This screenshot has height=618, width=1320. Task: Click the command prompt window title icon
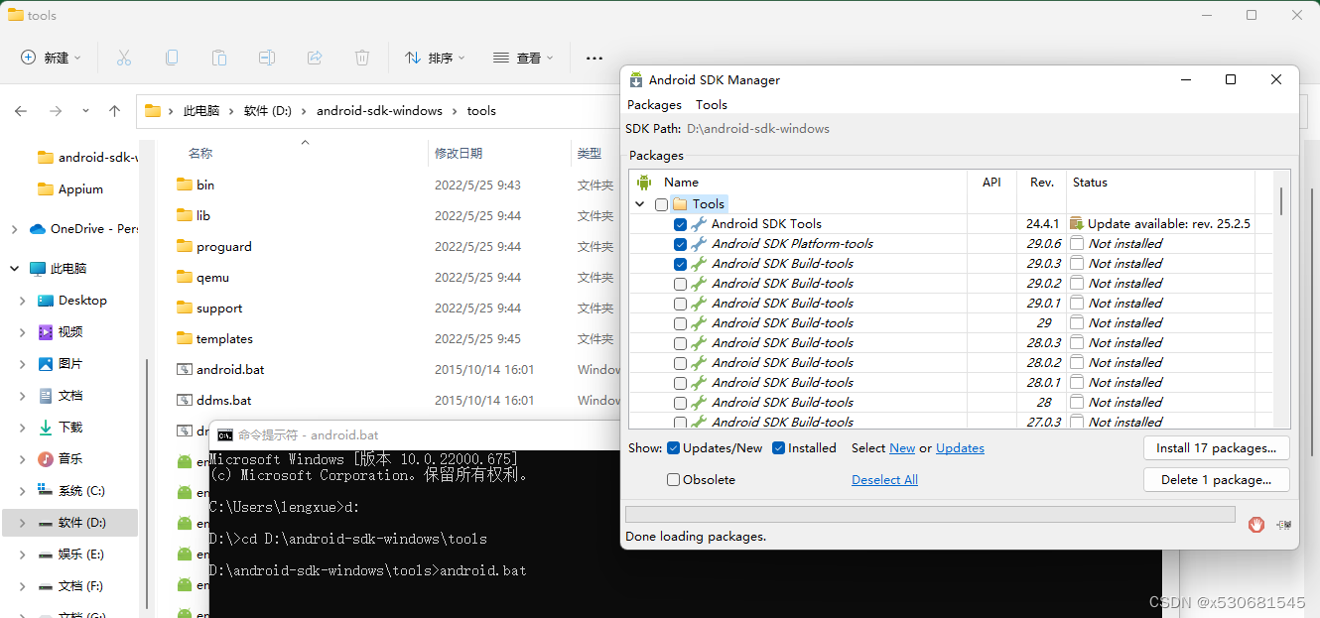[x=225, y=434]
